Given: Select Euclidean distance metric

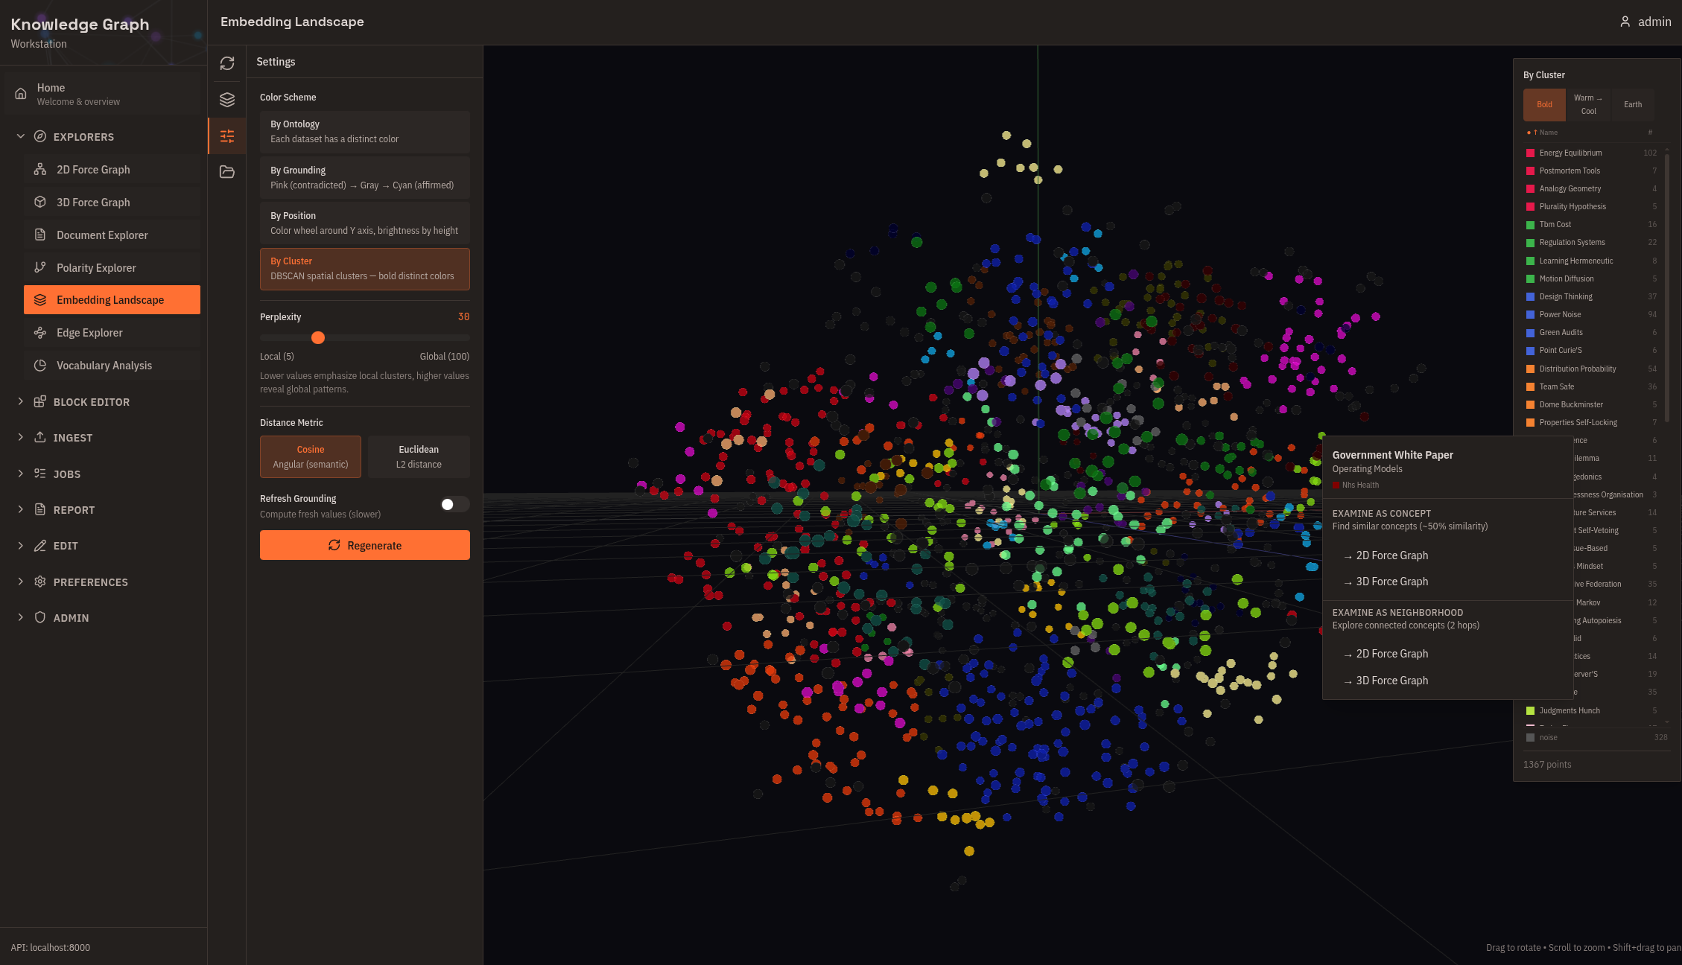Looking at the screenshot, I should [418, 456].
